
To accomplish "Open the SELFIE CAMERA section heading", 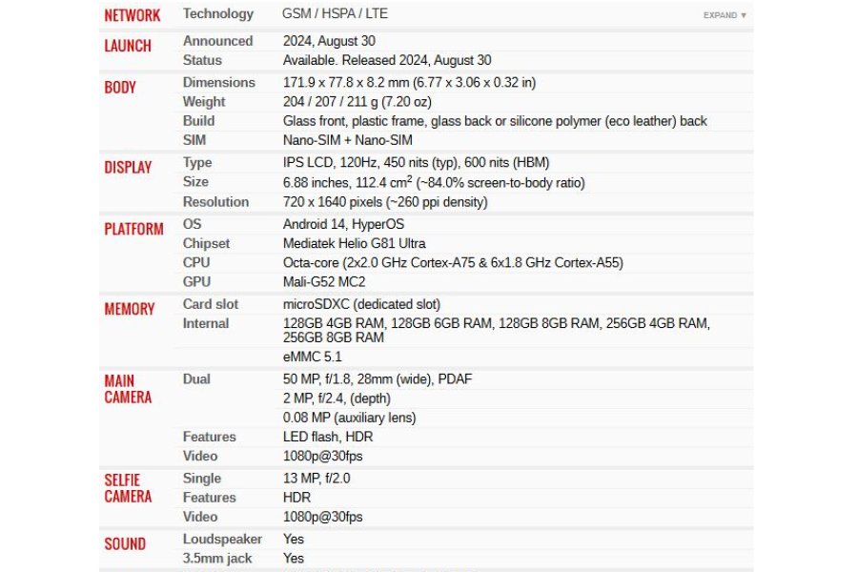I will (128, 488).
